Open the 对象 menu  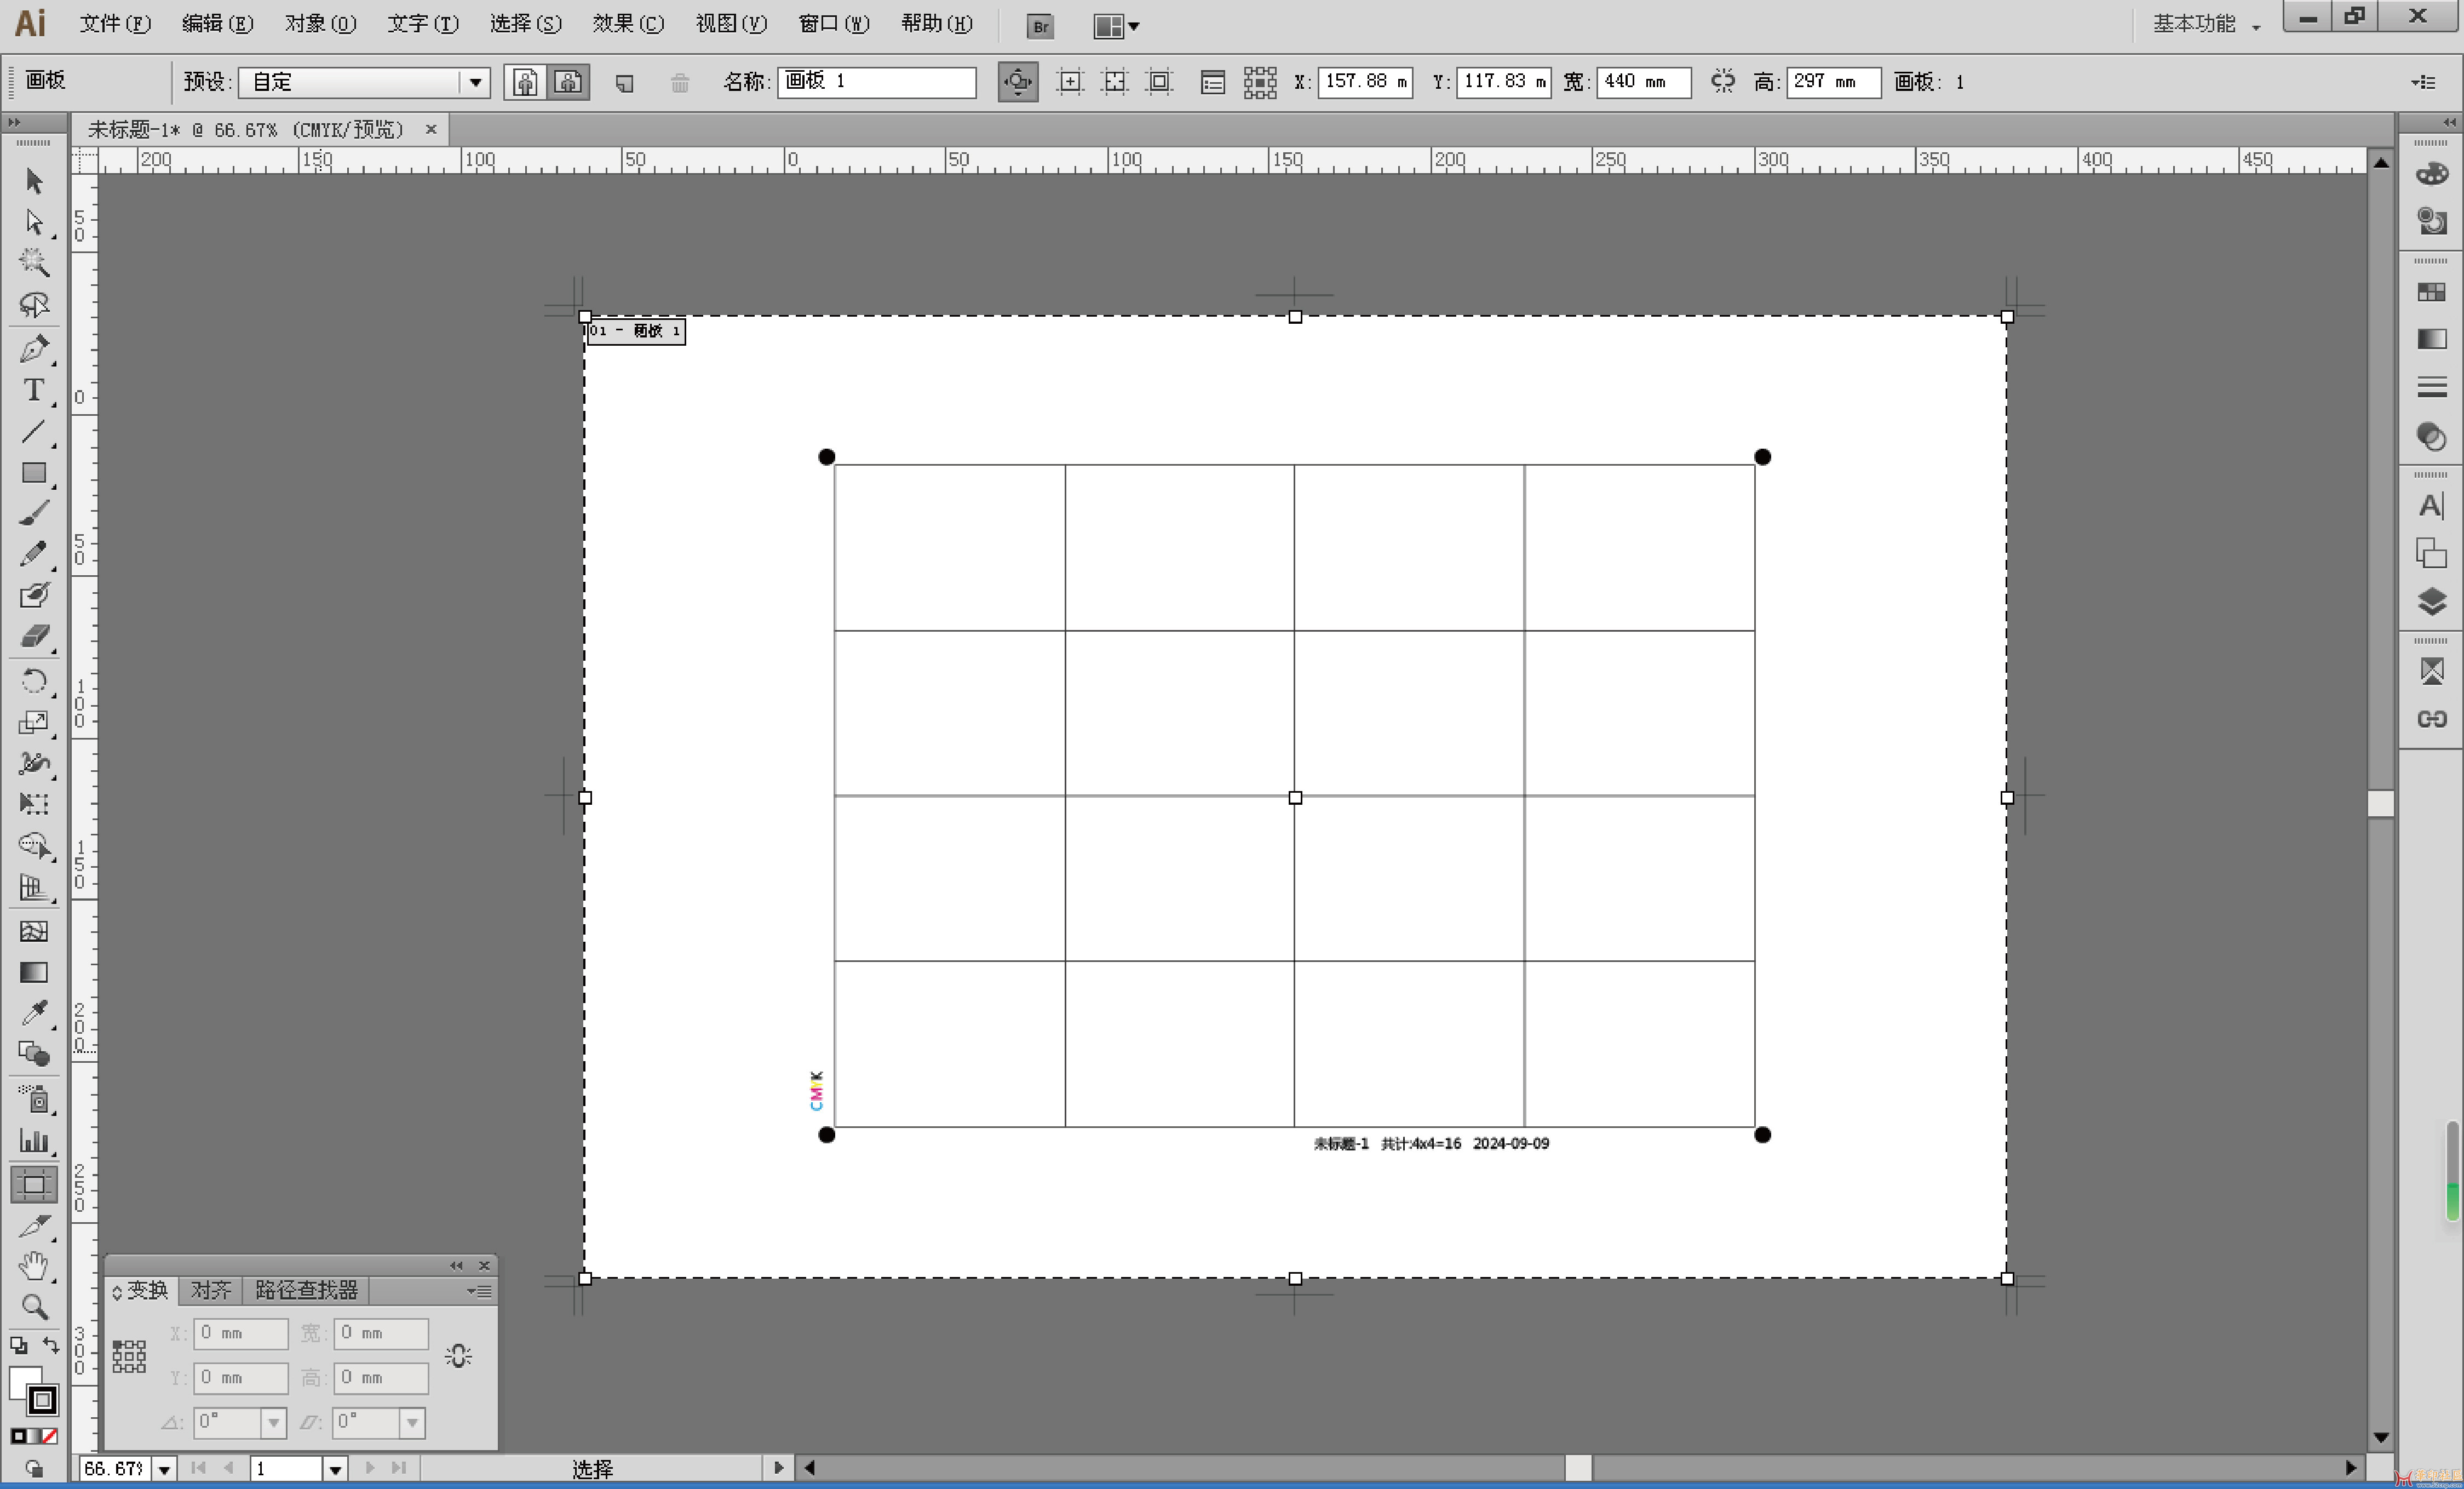pyautogui.click(x=320, y=23)
